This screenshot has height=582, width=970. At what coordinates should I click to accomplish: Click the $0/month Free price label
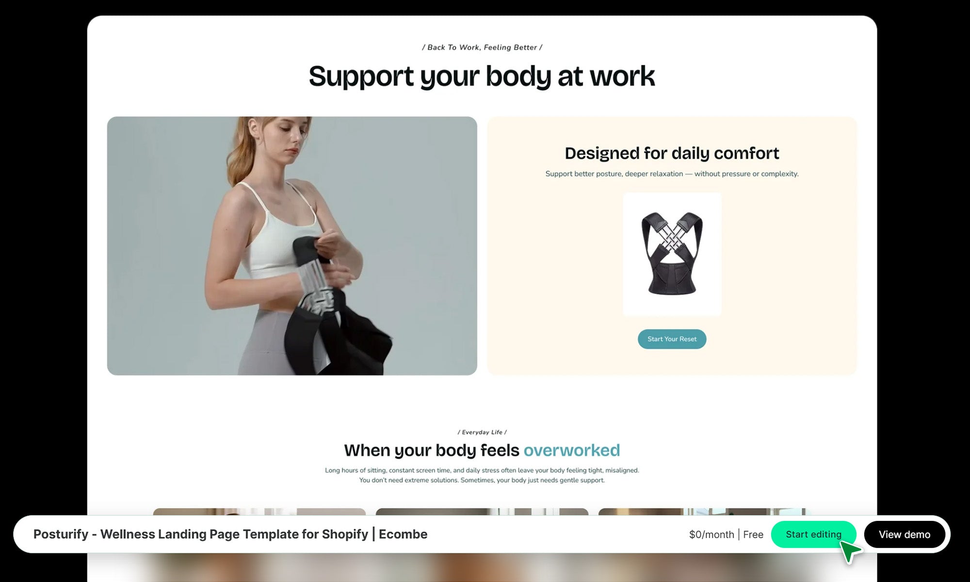coord(726,534)
